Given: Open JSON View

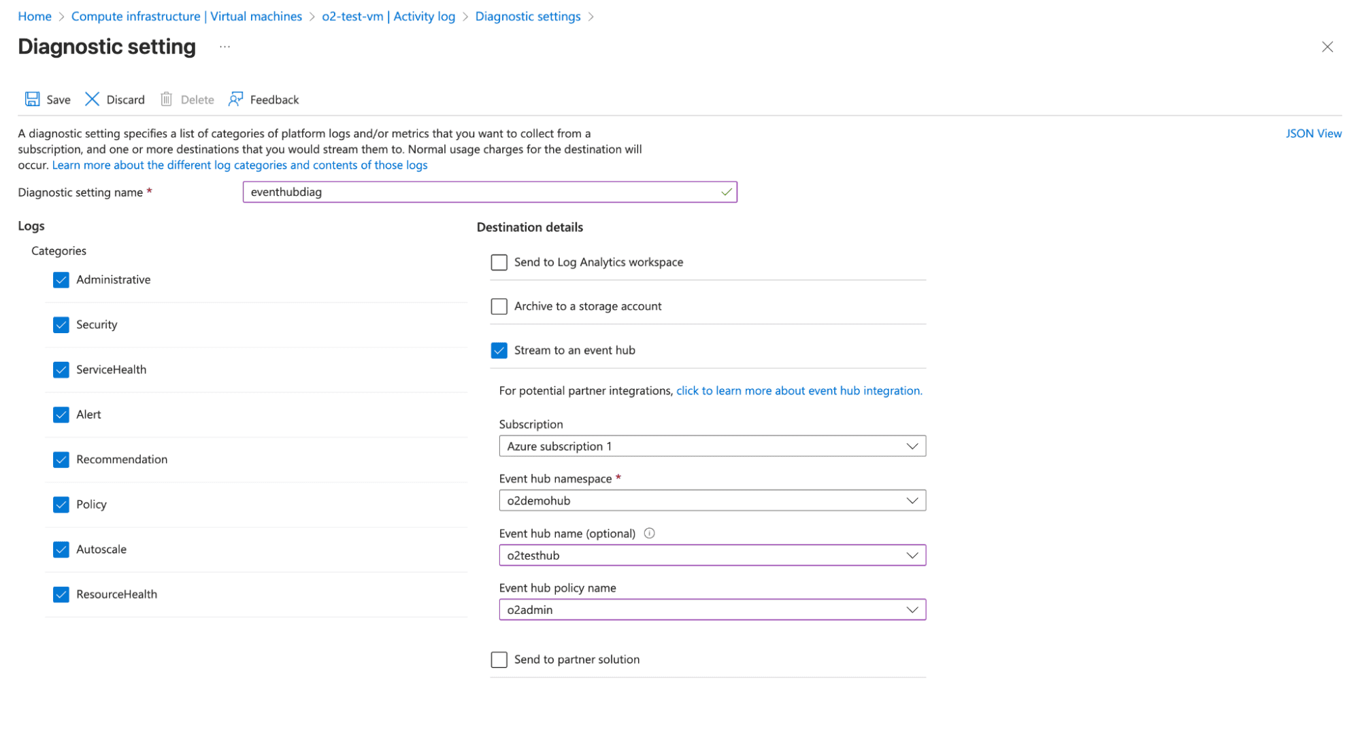Looking at the screenshot, I should coord(1313,133).
